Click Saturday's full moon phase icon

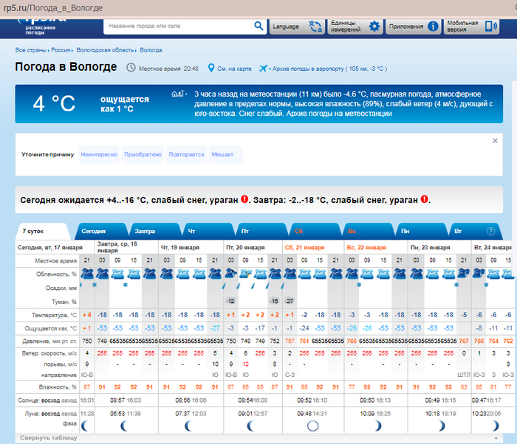(312, 426)
